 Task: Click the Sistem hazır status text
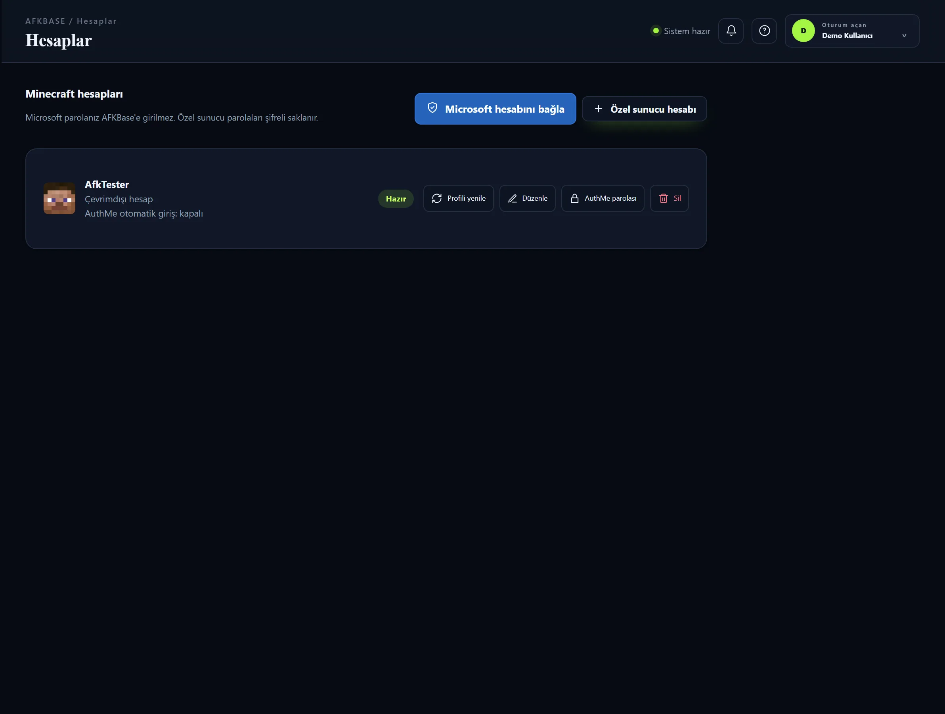687,31
